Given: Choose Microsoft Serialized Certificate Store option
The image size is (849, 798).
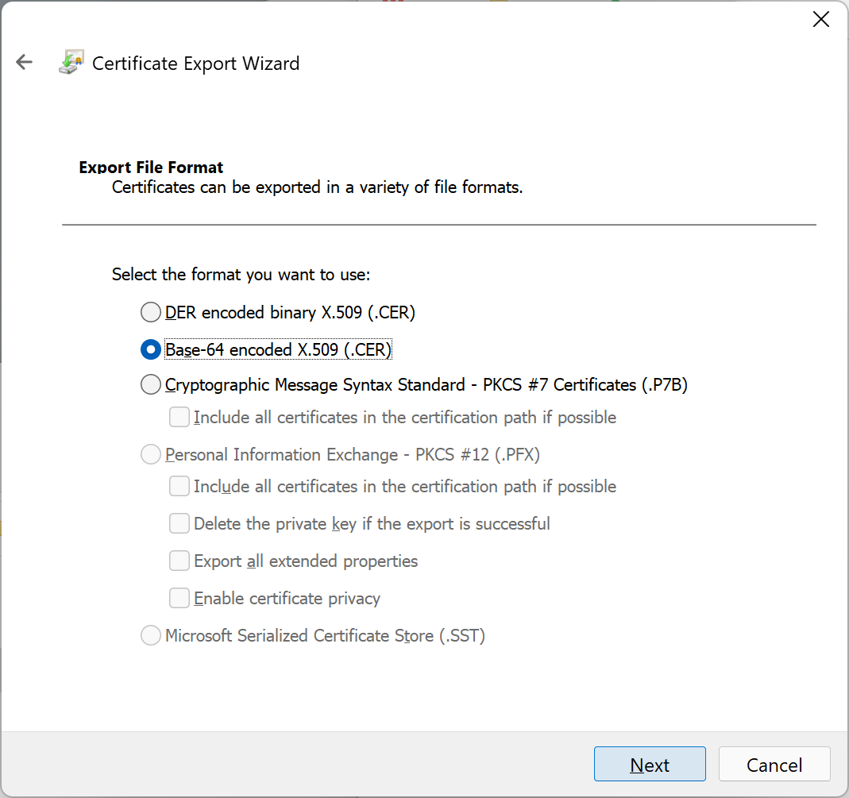Looking at the screenshot, I should click(151, 635).
